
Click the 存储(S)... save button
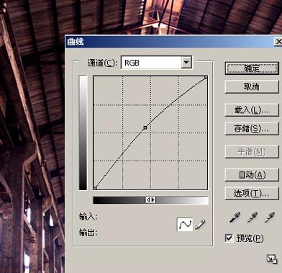pos(252,128)
